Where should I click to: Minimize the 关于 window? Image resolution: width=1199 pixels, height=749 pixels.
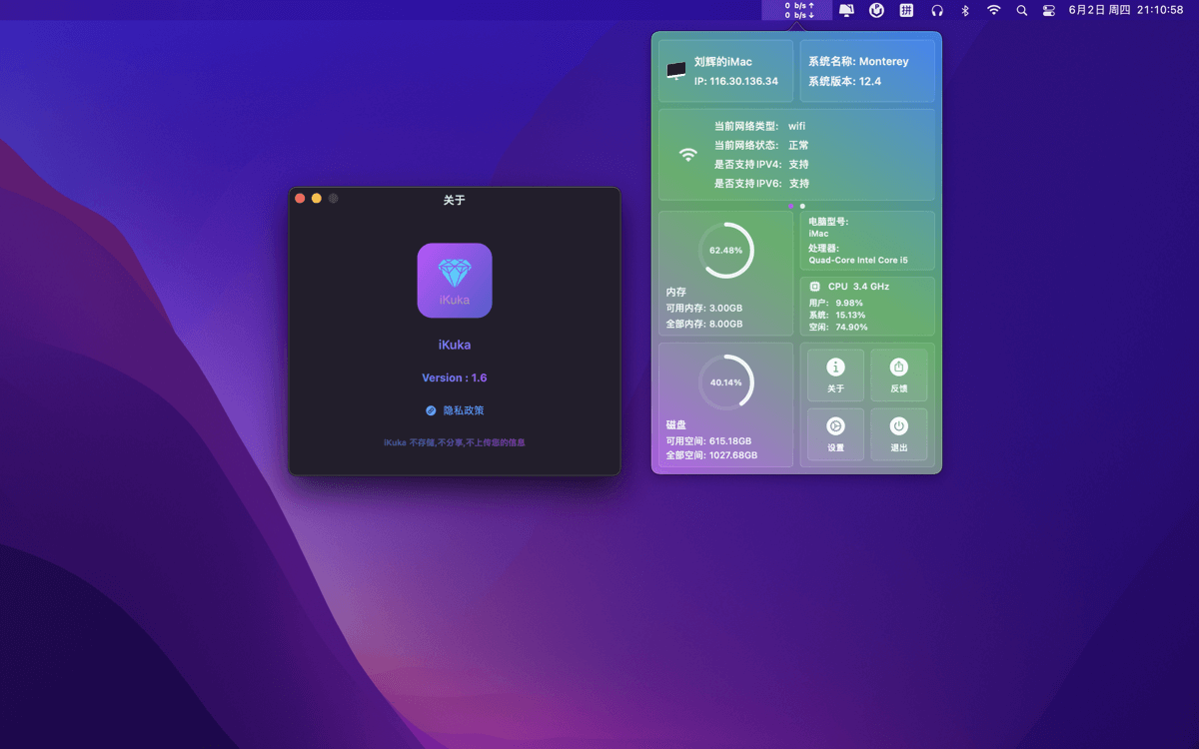(x=317, y=199)
